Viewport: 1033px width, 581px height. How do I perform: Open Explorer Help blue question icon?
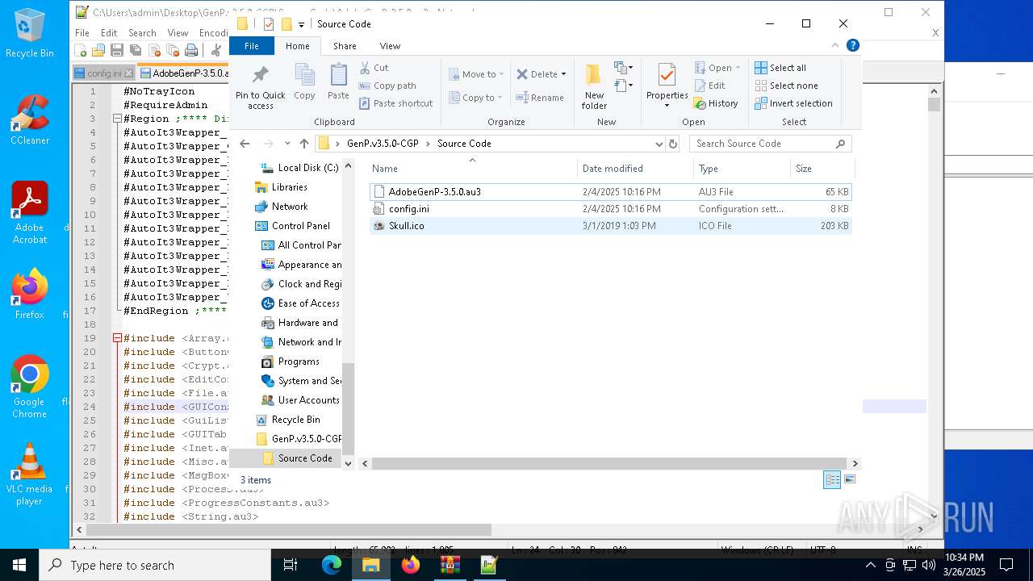pos(852,46)
